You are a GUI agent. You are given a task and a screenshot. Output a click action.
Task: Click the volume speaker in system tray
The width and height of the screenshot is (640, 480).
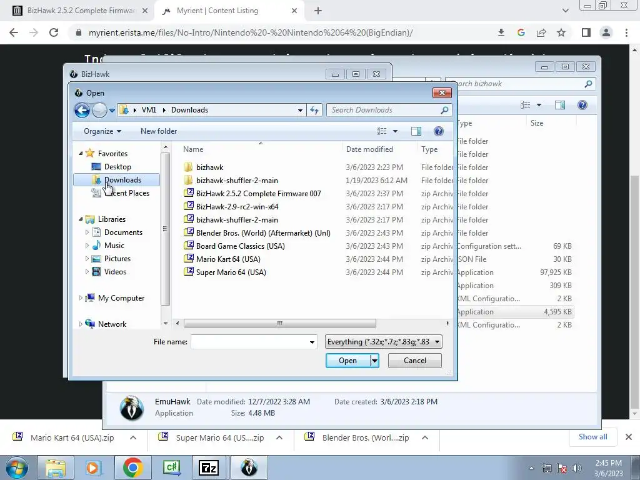coord(577,468)
